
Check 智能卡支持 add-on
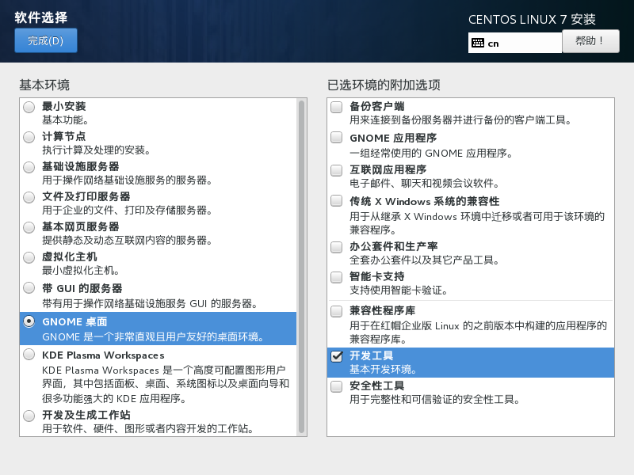click(x=336, y=278)
